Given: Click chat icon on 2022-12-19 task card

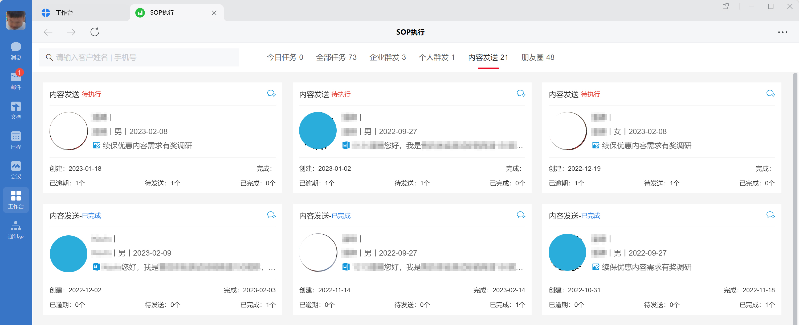Looking at the screenshot, I should click(770, 93).
